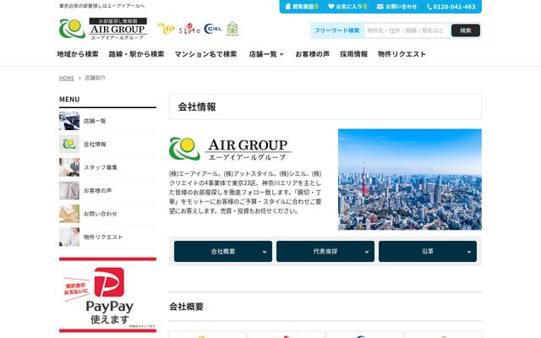Click お客様の声 sidebar thumbnail
The width and height of the screenshot is (541, 338).
point(69,190)
